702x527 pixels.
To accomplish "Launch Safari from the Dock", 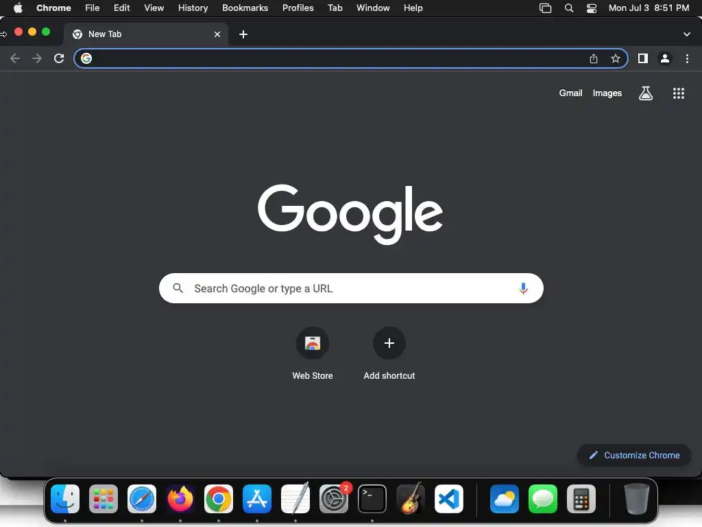I will [142, 499].
